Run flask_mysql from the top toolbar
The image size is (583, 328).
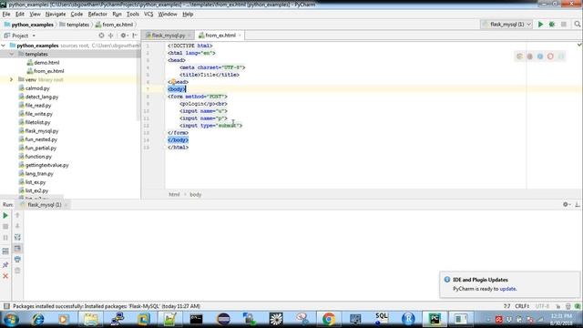point(540,25)
